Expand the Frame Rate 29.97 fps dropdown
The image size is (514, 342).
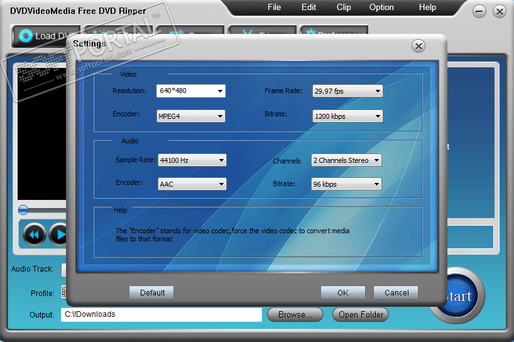point(347,91)
